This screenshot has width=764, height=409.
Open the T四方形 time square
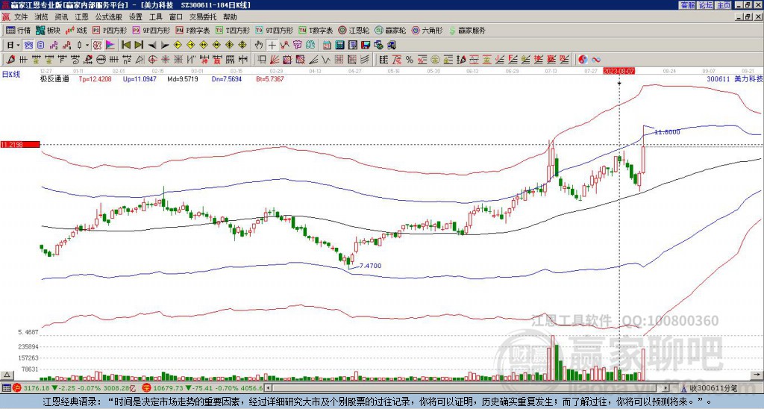pyautogui.click(x=233, y=30)
